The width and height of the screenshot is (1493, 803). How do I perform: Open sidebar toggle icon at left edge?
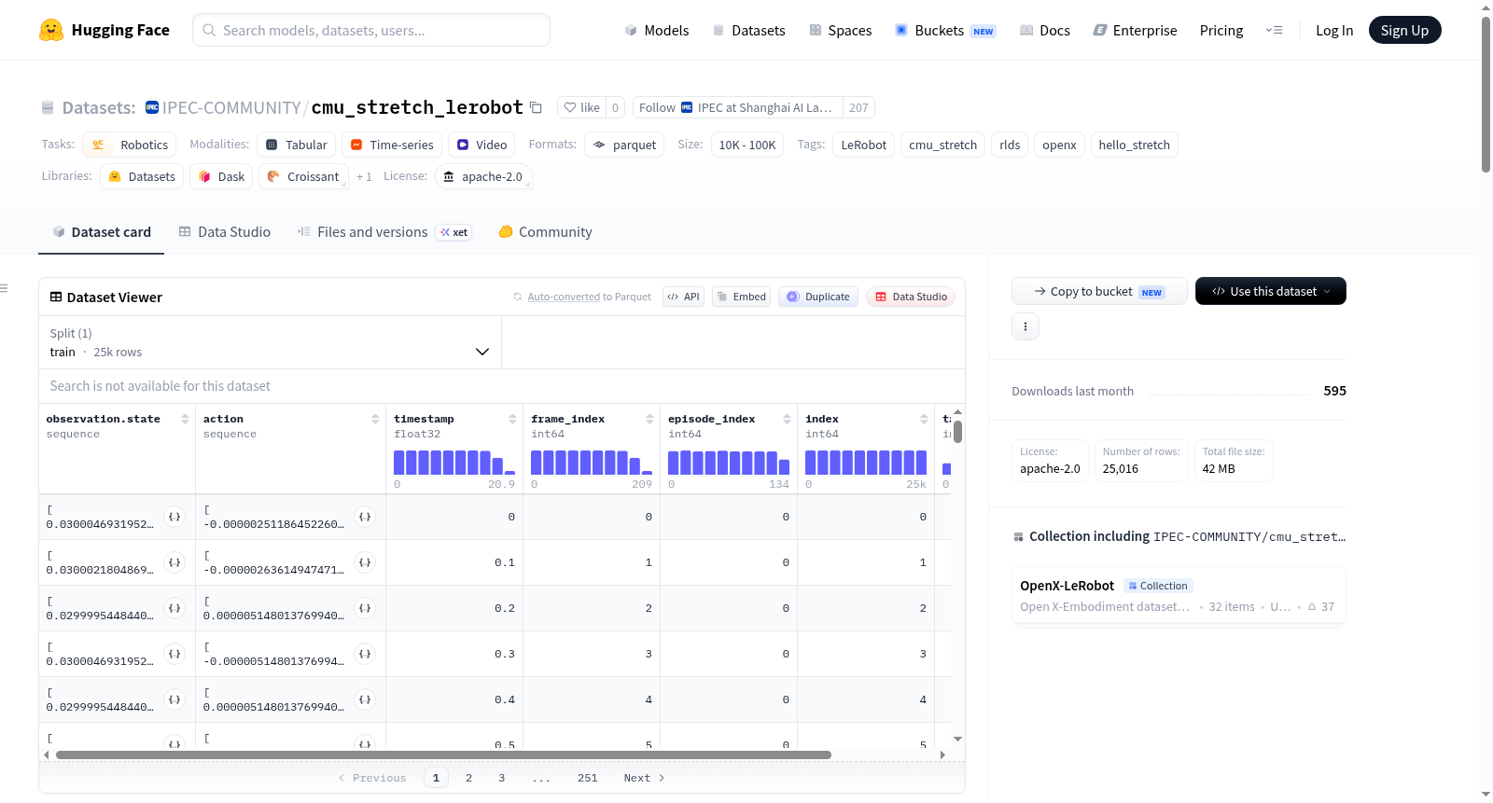click(x=5, y=288)
